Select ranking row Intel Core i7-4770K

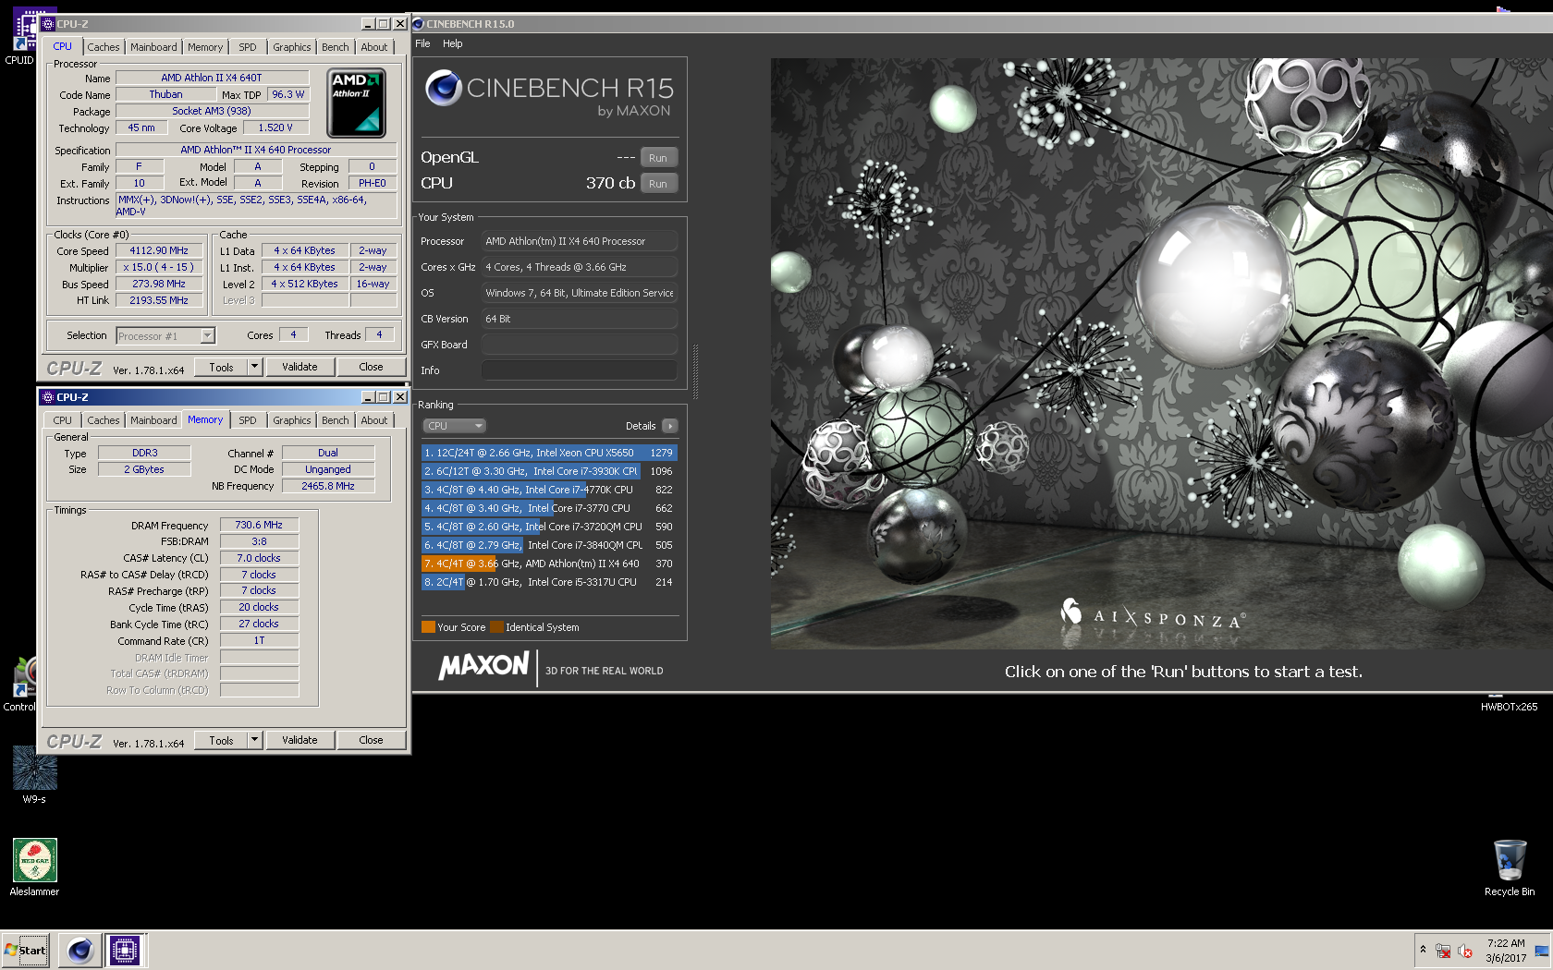coord(549,490)
